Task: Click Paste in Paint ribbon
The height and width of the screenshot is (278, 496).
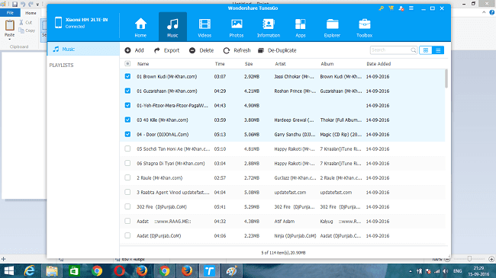Action: pos(9,29)
